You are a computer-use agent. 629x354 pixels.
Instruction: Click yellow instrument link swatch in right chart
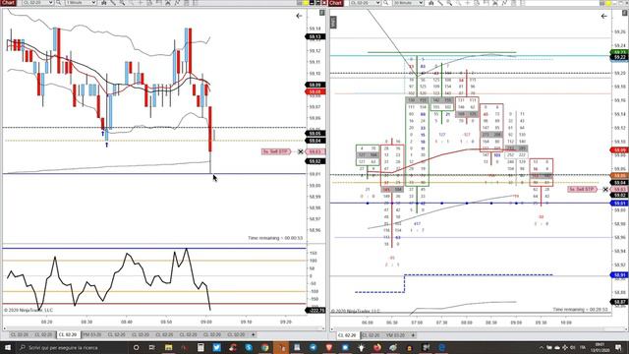click(608, 3)
